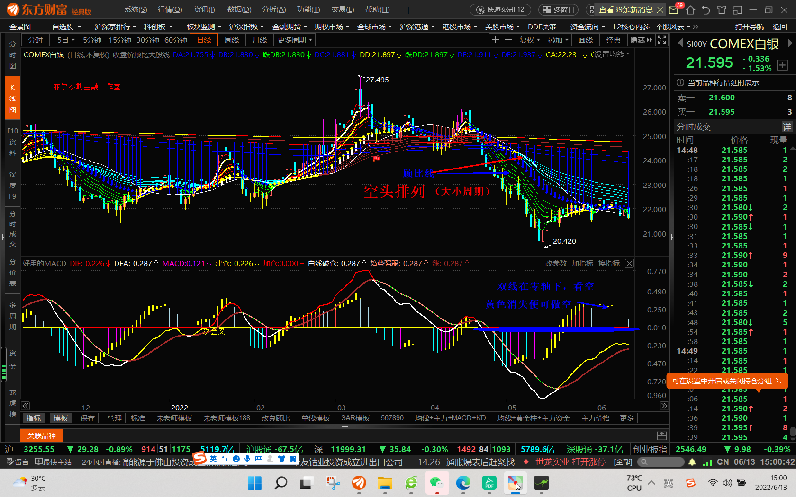Dismiss the 39 new messages banner
This screenshot has width=796, height=497.
660,9
